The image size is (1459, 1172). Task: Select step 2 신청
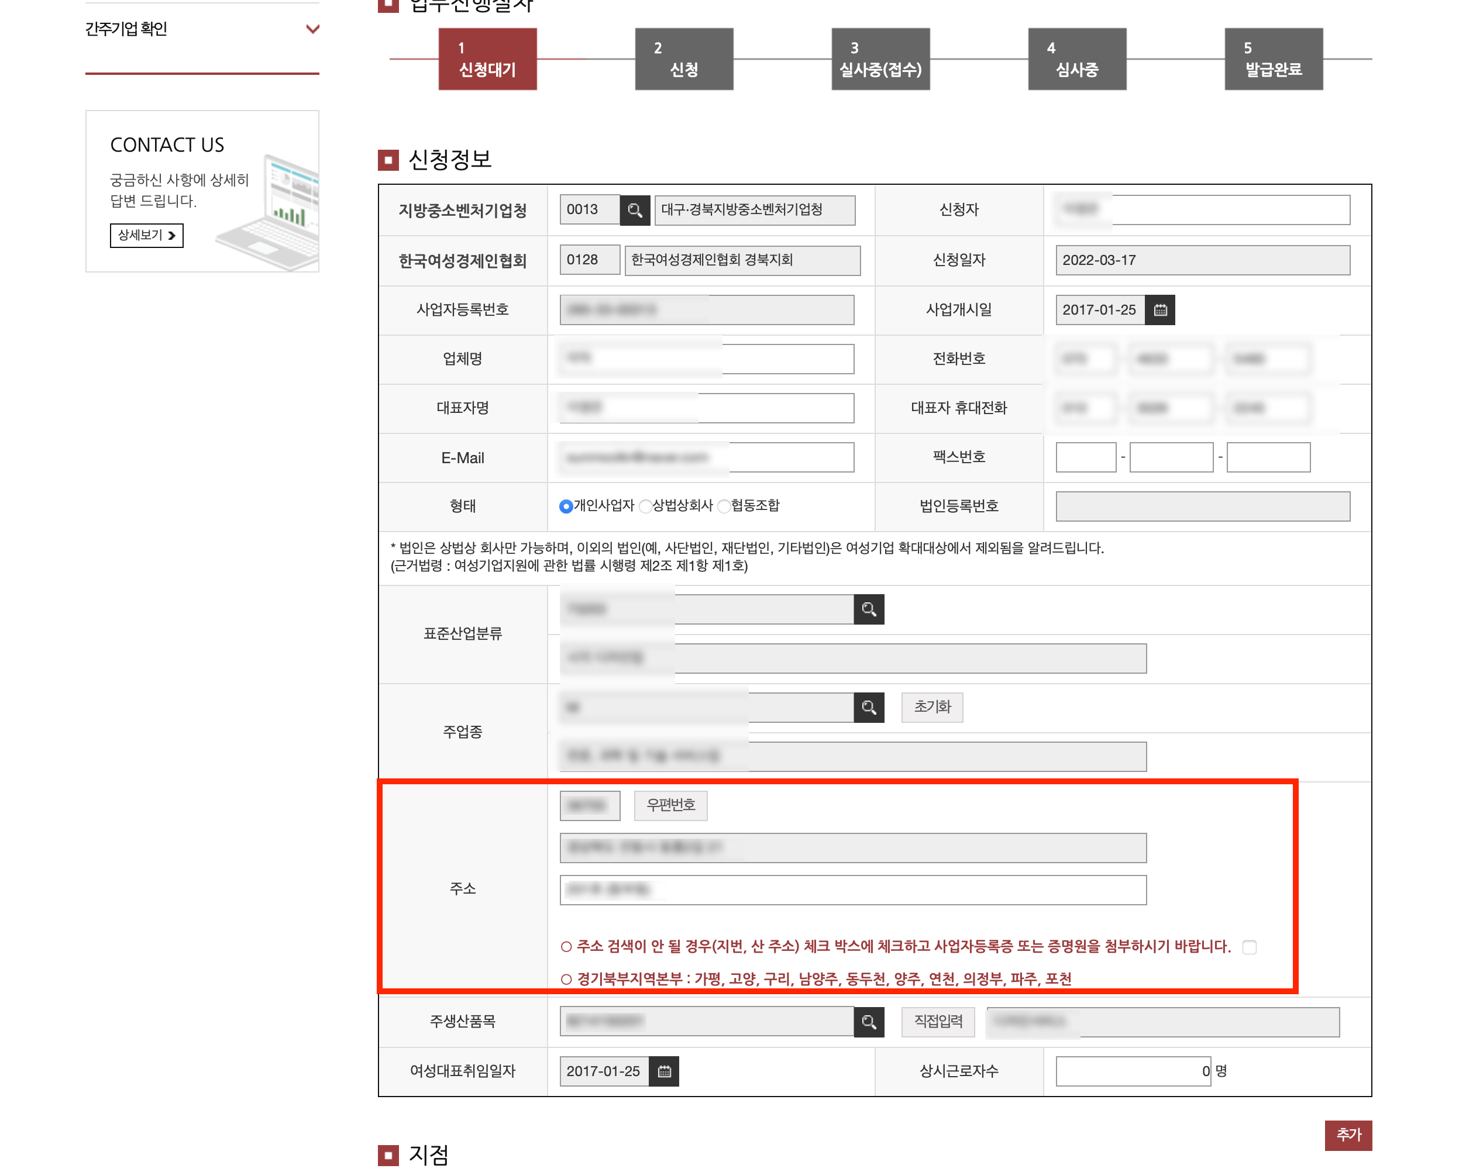683,59
